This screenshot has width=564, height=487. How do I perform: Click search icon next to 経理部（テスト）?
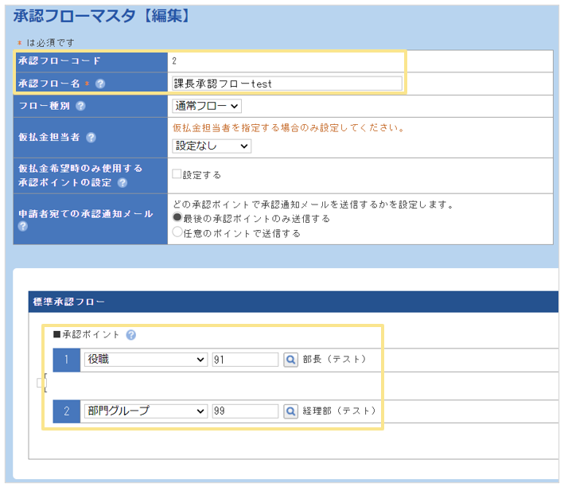tap(290, 411)
